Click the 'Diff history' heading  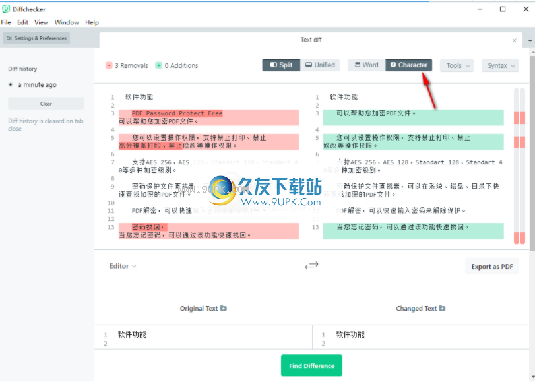(22, 69)
